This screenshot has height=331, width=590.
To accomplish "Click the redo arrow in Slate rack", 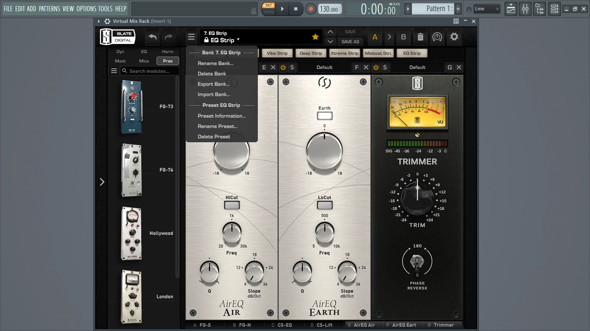I will (168, 37).
